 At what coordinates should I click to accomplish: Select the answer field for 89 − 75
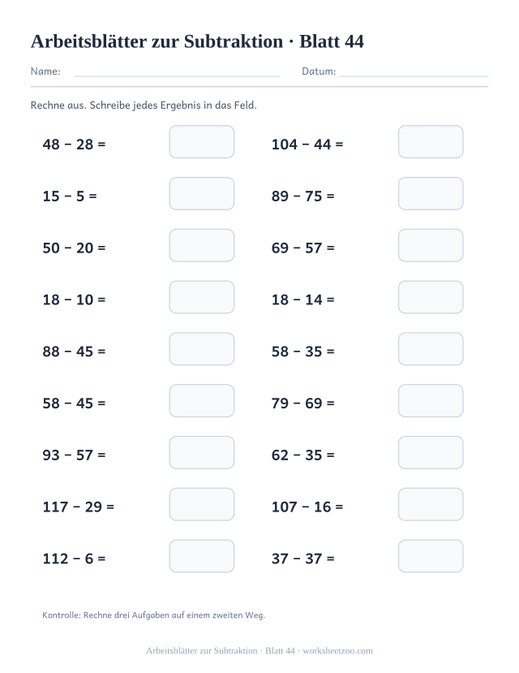pos(431,193)
